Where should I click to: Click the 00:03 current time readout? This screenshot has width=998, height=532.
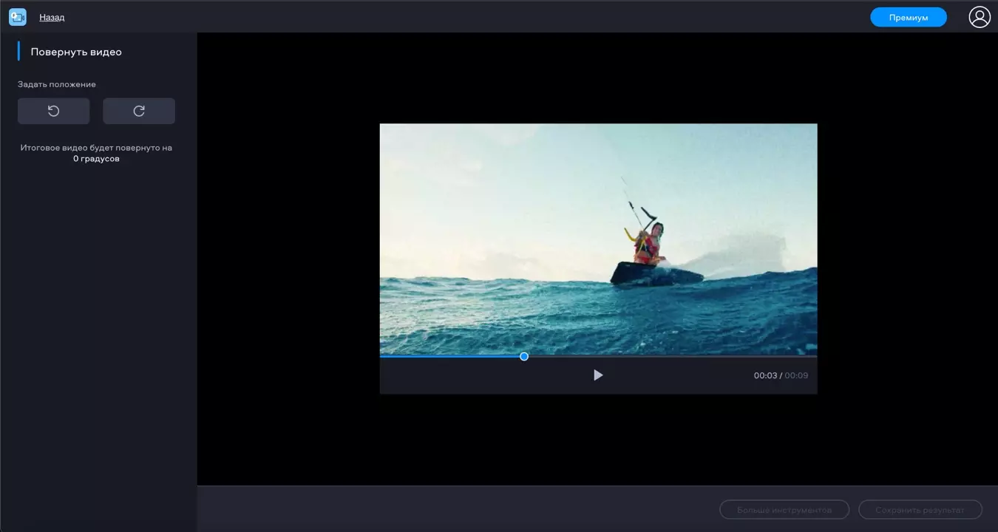point(765,375)
